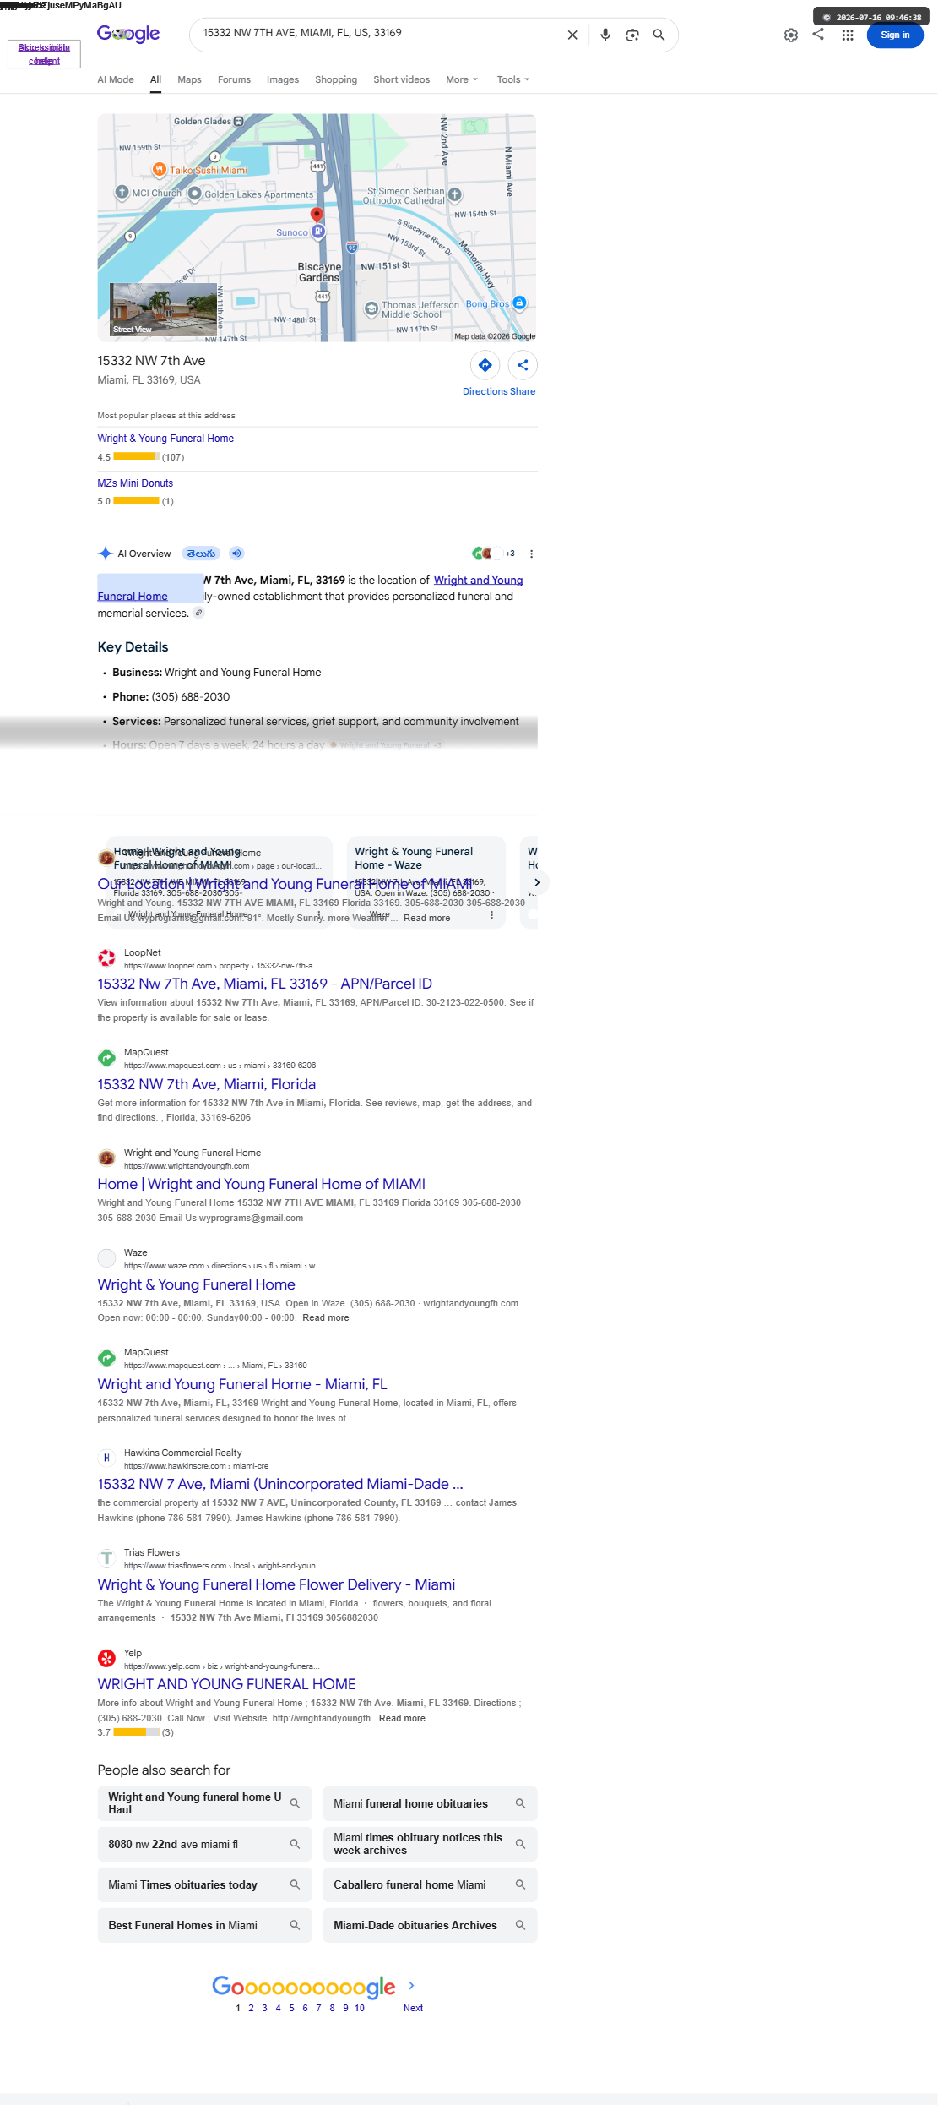Viewport: 949px width, 2105px height.
Task: Click Read more under Waze result
Action: (x=326, y=1317)
